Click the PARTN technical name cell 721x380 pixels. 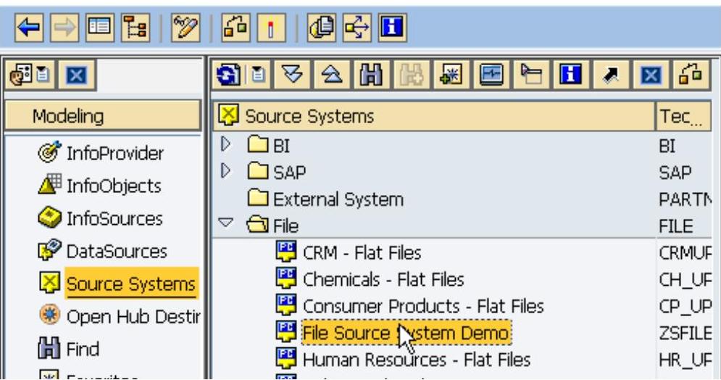click(x=684, y=199)
